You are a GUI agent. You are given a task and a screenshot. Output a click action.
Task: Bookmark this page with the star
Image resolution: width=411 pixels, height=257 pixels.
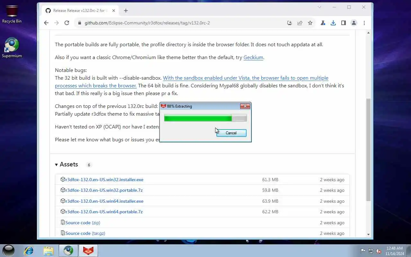[310, 23]
